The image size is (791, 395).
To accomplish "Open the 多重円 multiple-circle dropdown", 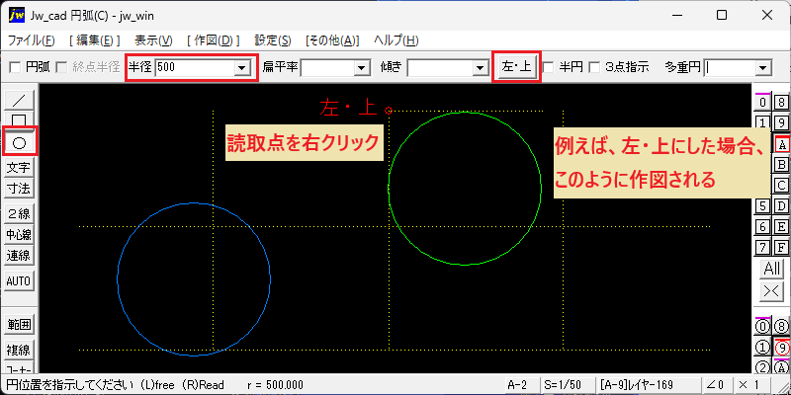I will pyautogui.click(x=763, y=67).
